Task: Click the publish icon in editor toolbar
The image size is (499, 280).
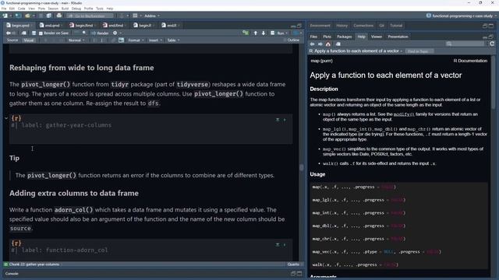Action: point(296,33)
